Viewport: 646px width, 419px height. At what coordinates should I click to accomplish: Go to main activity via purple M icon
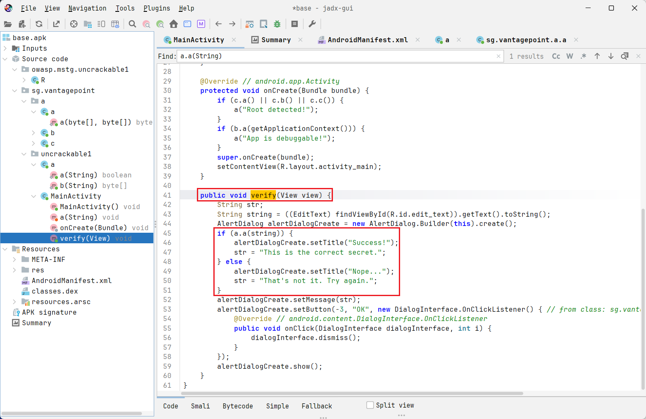click(201, 24)
